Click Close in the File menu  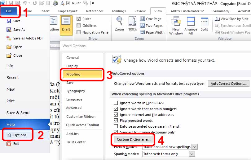[x=14, y=55]
